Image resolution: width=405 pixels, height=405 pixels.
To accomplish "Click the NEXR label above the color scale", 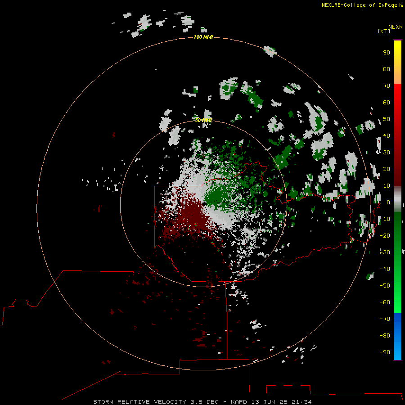I will point(396,27).
